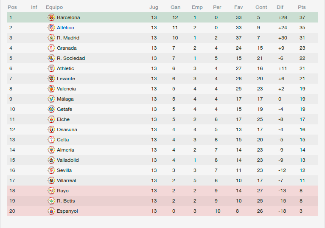This screenshot has width=325, height=228.
Task: Select the Rayo row in relegation zone
Action: 162,191
